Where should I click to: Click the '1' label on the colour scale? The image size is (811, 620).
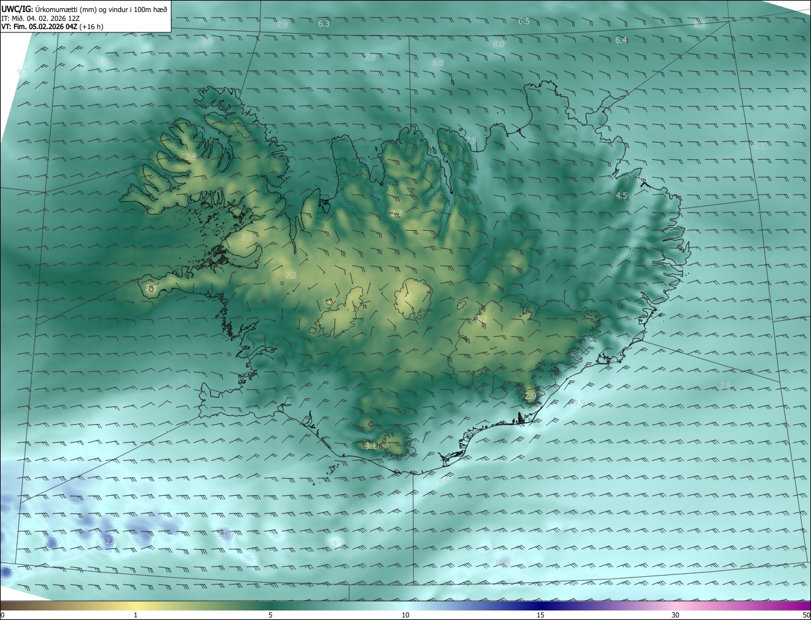pyautogui.click(x=136, y=615)
